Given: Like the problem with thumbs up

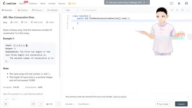Looking at the screenshot, I should point(14,22).
